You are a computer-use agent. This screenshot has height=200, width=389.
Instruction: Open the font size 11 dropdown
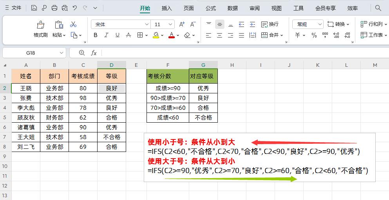point(170,24)
